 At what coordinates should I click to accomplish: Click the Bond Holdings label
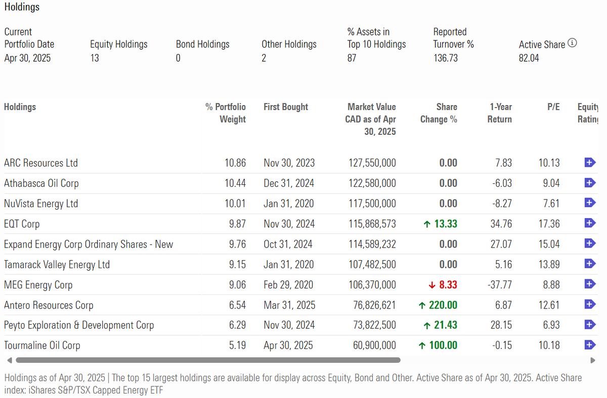(x=202, y=44)
